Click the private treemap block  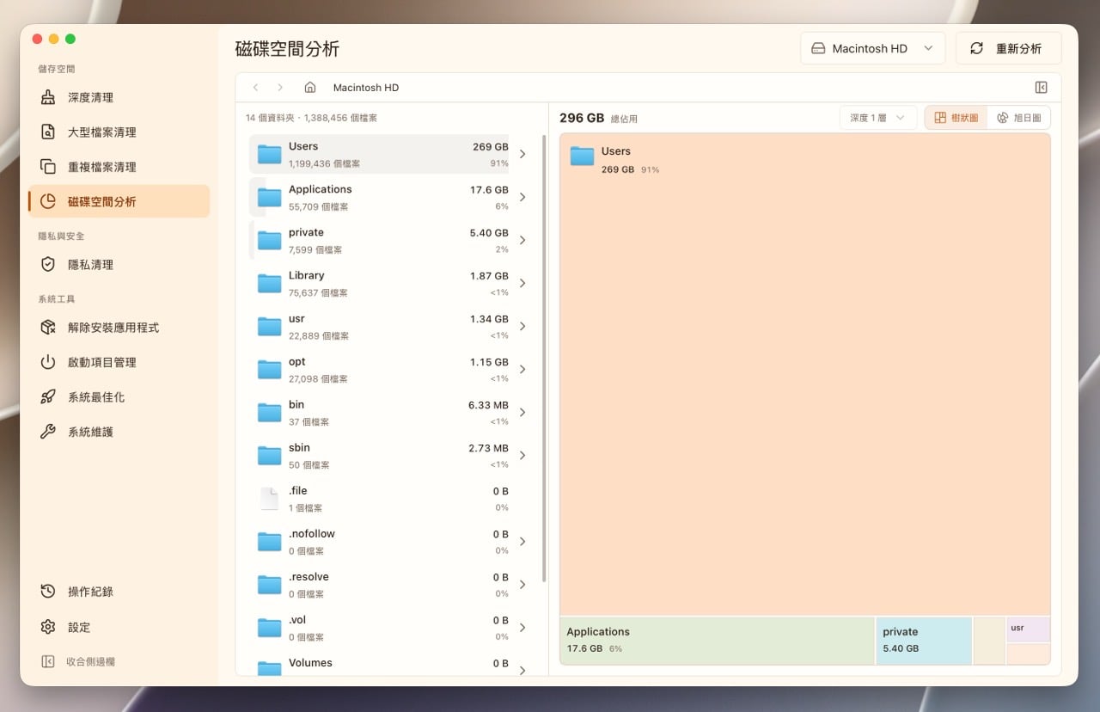tap(924, 641)
